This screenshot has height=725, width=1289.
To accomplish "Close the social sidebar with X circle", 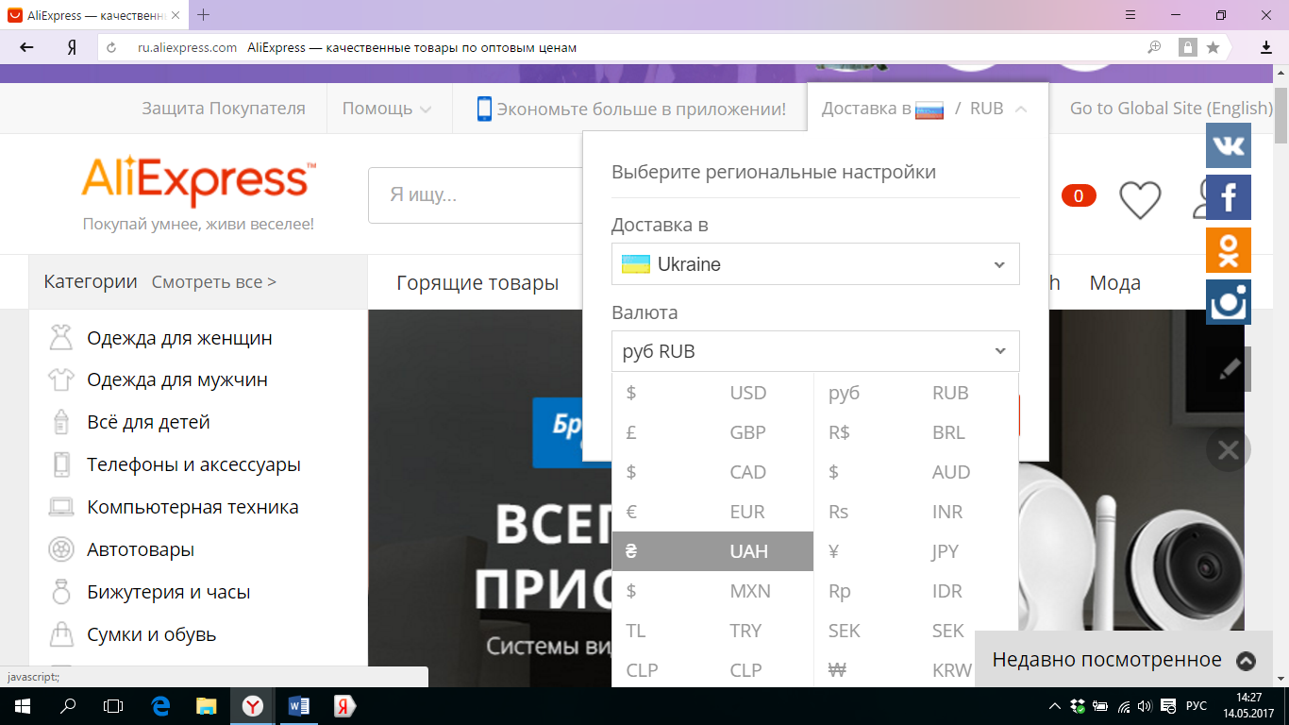I will click(x=1229, y=450).
